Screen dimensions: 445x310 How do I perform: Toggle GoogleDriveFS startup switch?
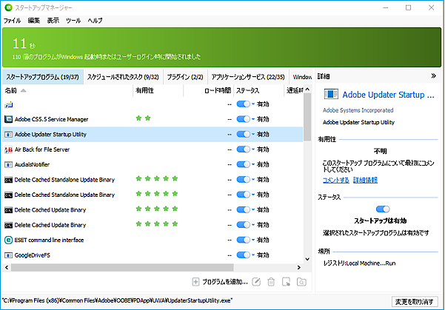click(243, 255)
